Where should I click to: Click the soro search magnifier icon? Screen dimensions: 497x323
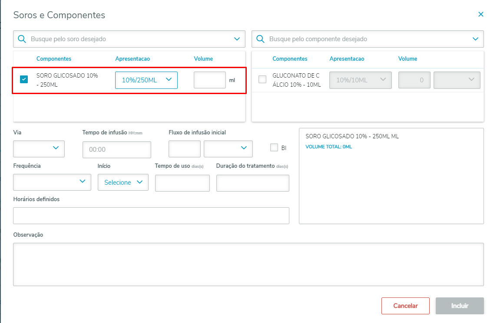point(22,39)
